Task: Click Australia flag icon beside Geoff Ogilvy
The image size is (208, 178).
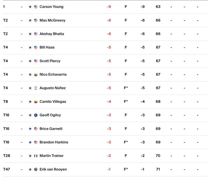Action: (36, 115)
